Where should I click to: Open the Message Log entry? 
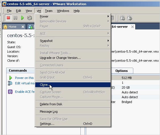[x=73, y=112]
